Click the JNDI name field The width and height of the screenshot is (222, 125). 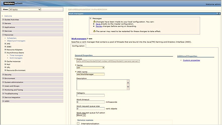90,74
